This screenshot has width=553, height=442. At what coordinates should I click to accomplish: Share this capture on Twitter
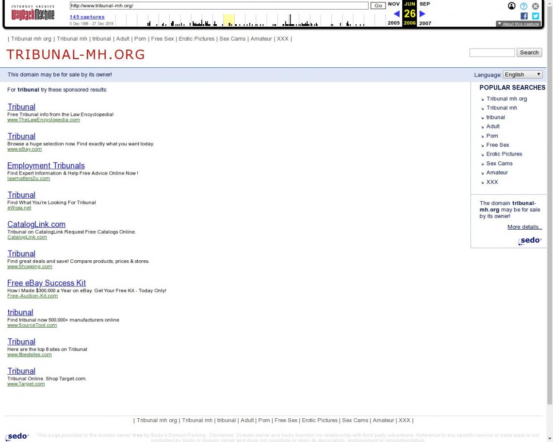point(536,16)
